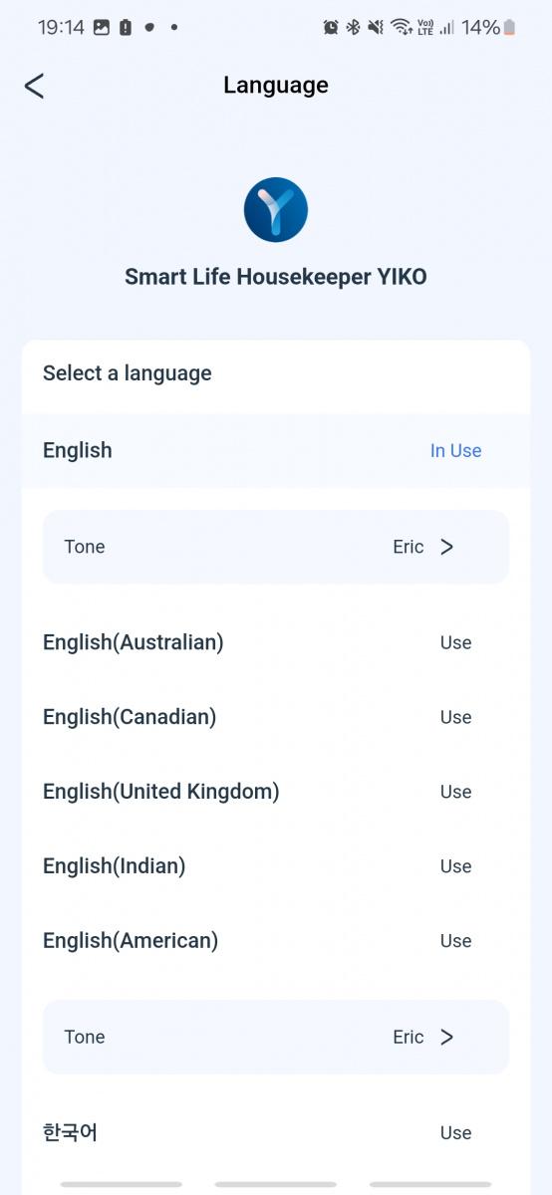The height and width of the screenshot is (1195, 552).
Task: Open the alarm icon in status bar
Action: pyautogui.click(x=331, y=27)
